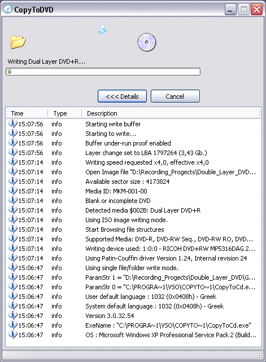Click the Description column header
Screen dimensions: 266x362
pos(171,113)
